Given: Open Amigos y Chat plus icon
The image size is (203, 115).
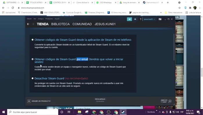Looking at the screenshot, I should tap(170, 101).
